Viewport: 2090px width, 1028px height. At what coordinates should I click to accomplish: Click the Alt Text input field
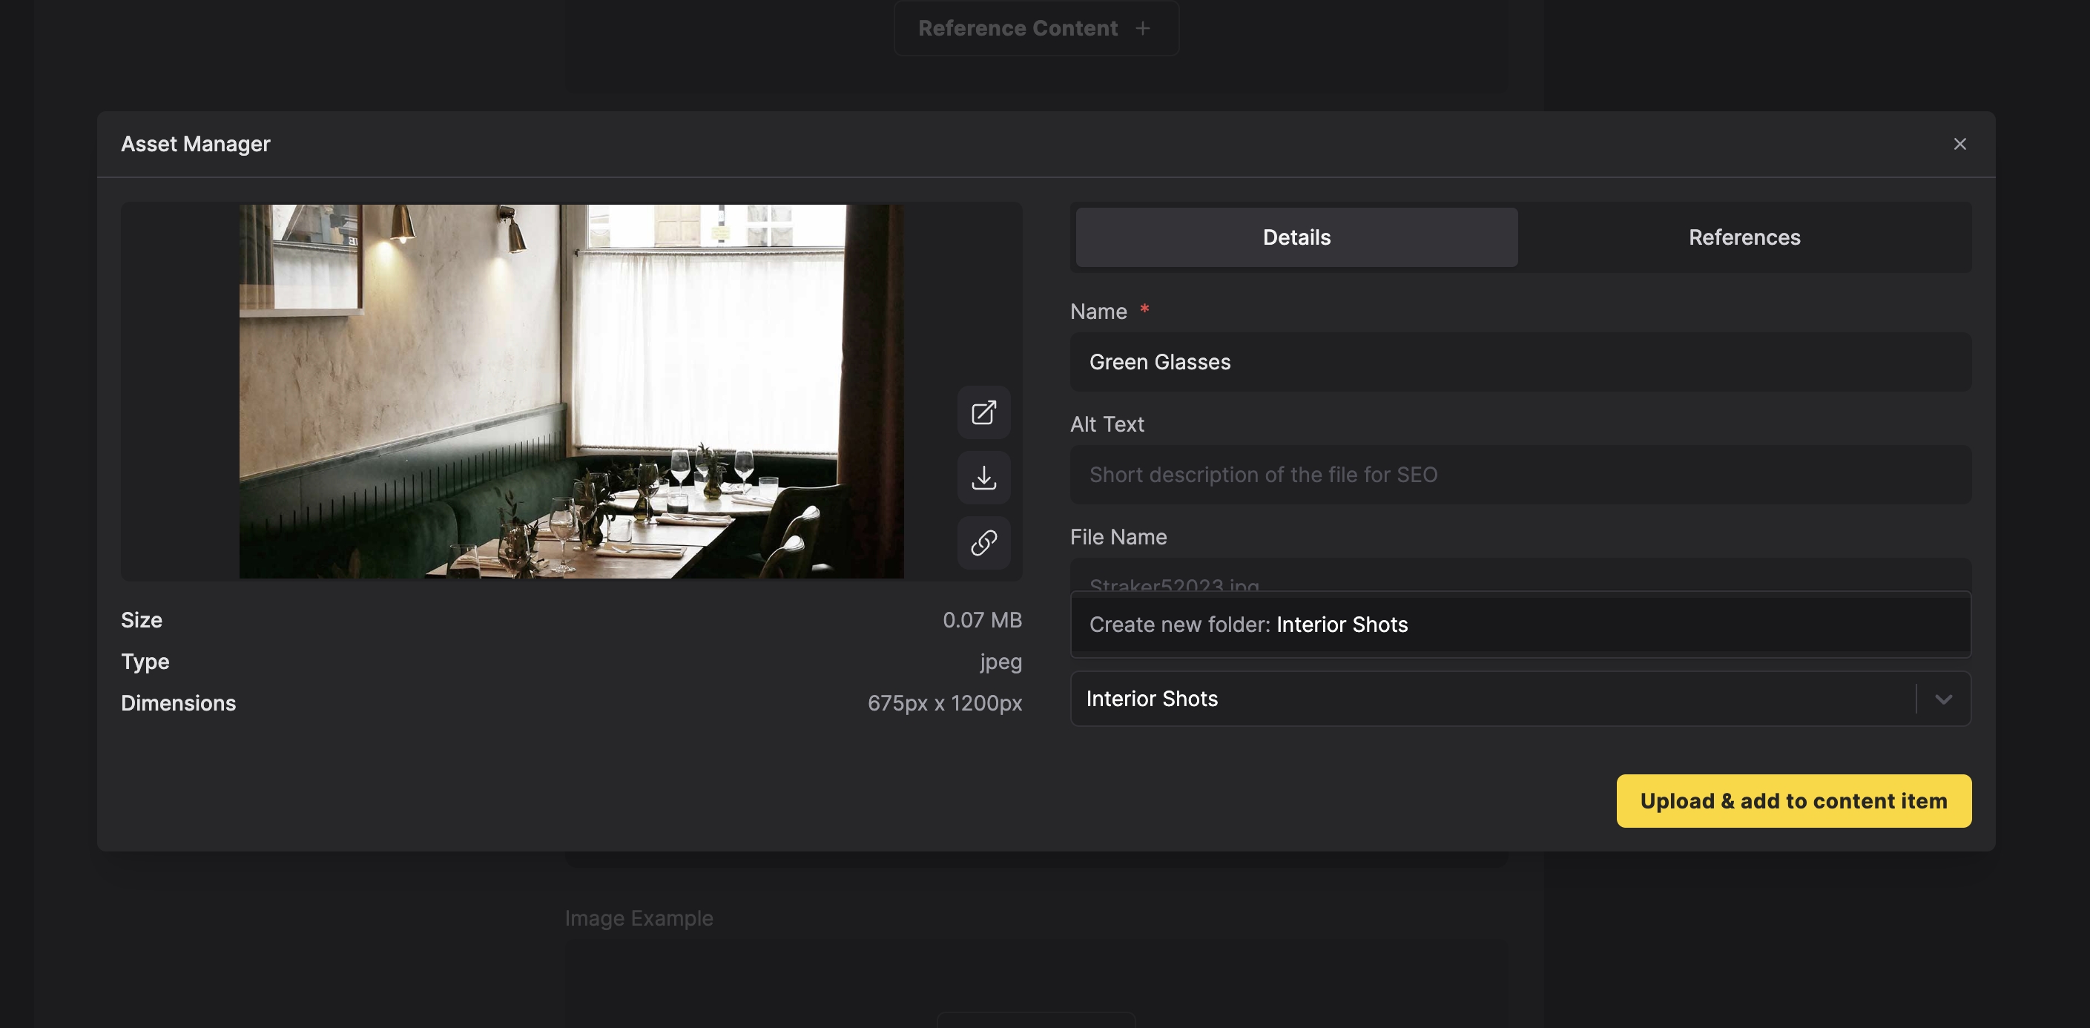click(1520, 475)
